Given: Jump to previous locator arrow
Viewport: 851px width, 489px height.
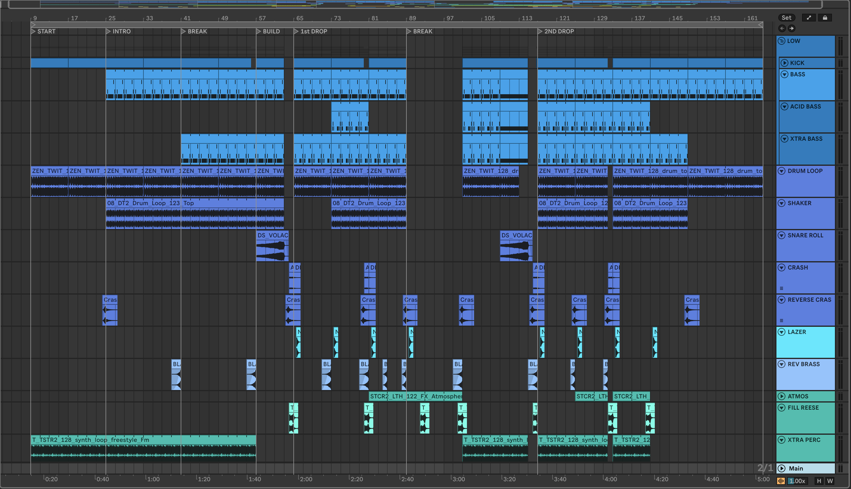Looking at the screenshot, I should point(782,28).
